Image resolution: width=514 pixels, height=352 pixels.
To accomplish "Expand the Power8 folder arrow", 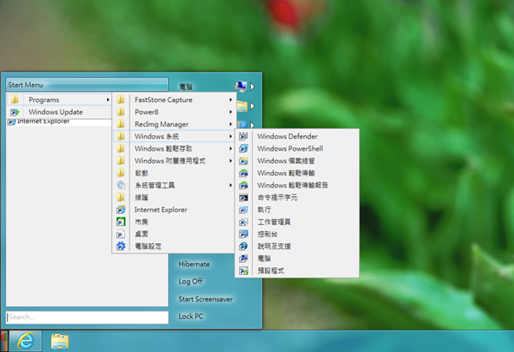I will click(230, 111).
